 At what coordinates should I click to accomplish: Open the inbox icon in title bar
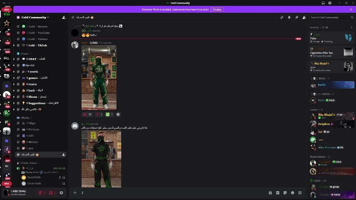(x=323, y=3)
